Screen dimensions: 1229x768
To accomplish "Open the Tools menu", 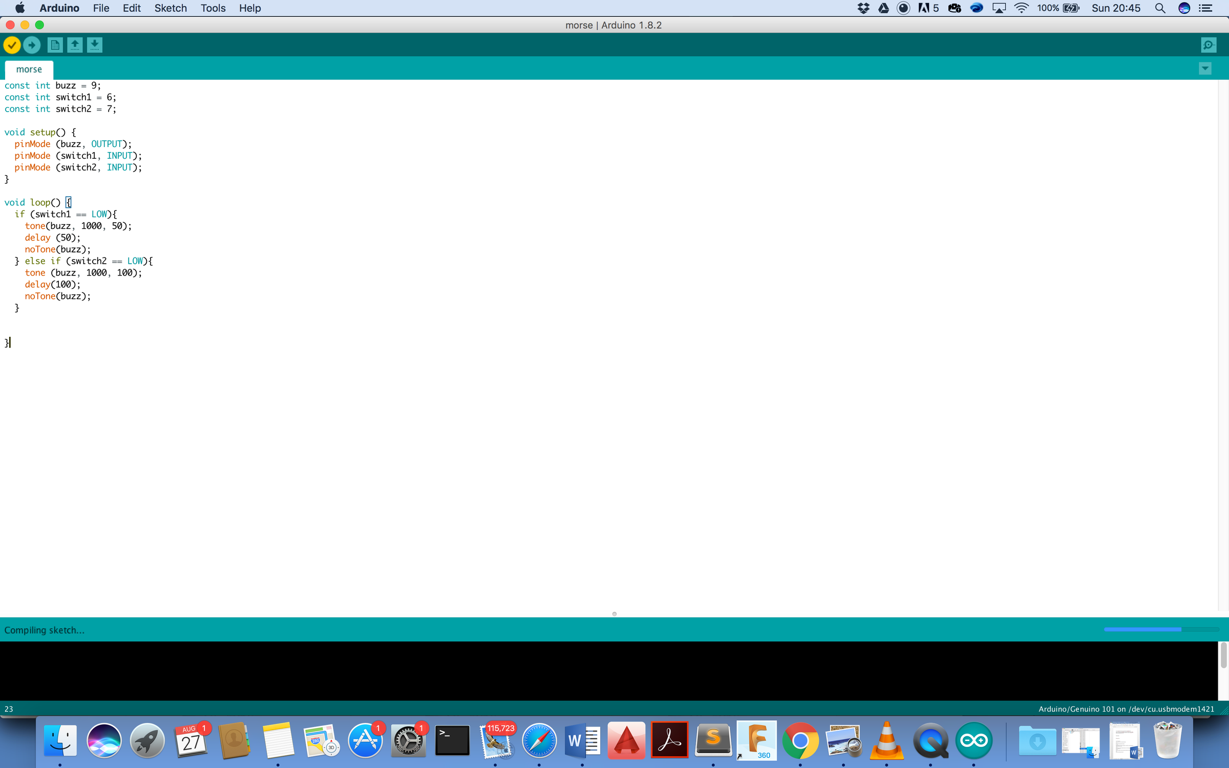I will pyautogui.click(x=213, y=8).
